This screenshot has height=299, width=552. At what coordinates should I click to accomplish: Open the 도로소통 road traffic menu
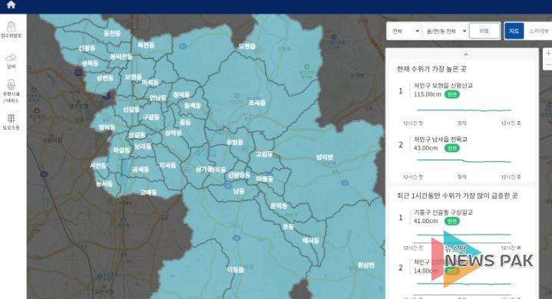[x=12, y=122]
